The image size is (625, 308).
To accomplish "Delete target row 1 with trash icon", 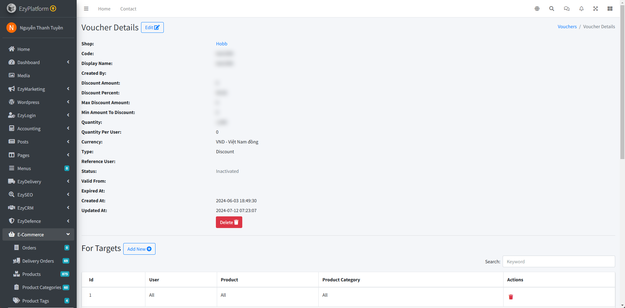I will 511,297.
